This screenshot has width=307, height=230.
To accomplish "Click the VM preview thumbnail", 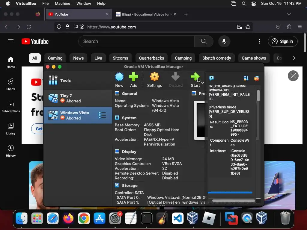I will [199, 120].
